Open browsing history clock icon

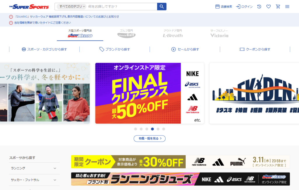coord(259,6)
